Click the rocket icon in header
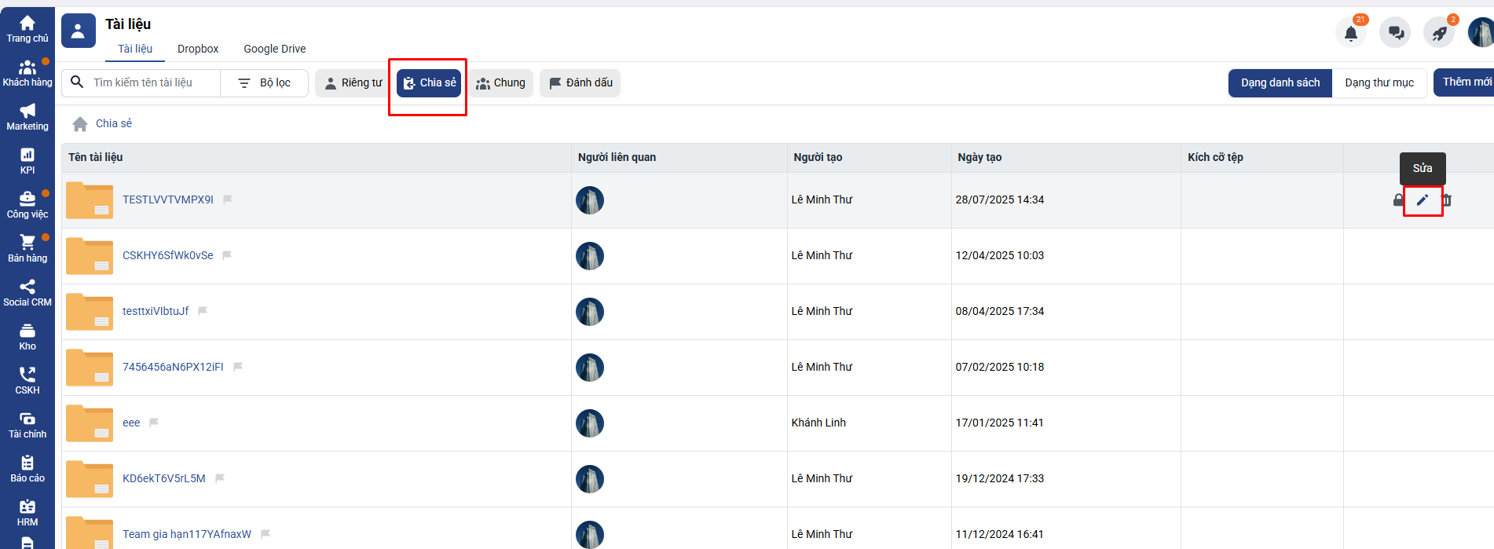The image size is (1494, 549). coord(1439,33)
